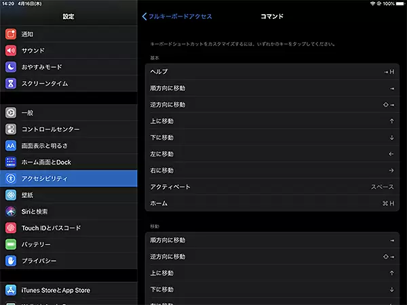Open おやすみモード settings

[x=69, y=67]
